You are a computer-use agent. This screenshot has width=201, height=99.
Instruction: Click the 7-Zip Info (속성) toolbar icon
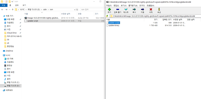[159, 10]
